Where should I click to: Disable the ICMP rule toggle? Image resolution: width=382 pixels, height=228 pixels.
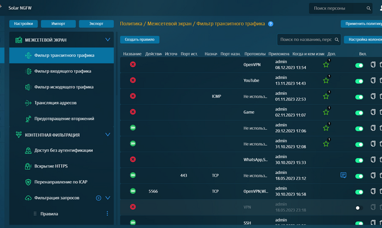pos(359,97)
